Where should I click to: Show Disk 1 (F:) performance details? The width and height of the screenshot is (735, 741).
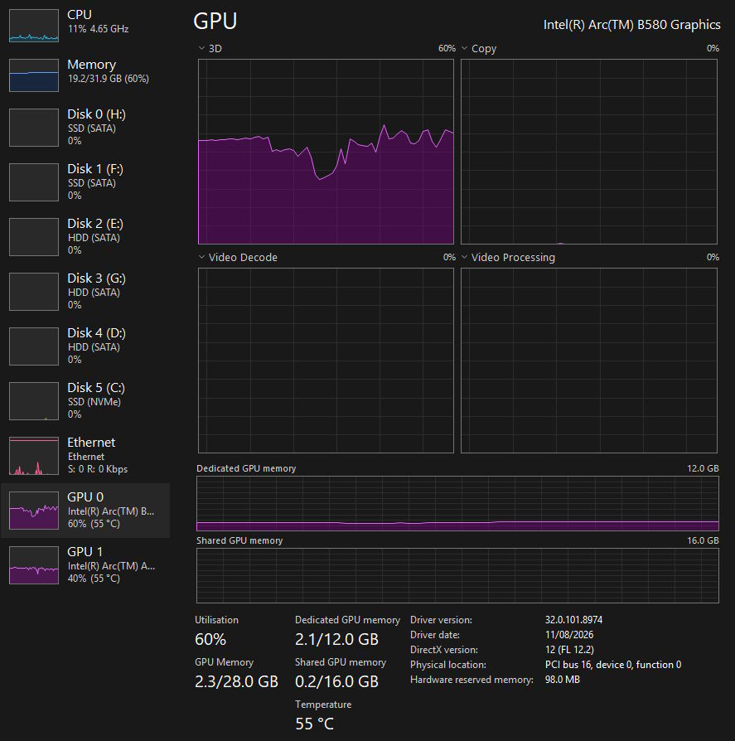[85, 182]
